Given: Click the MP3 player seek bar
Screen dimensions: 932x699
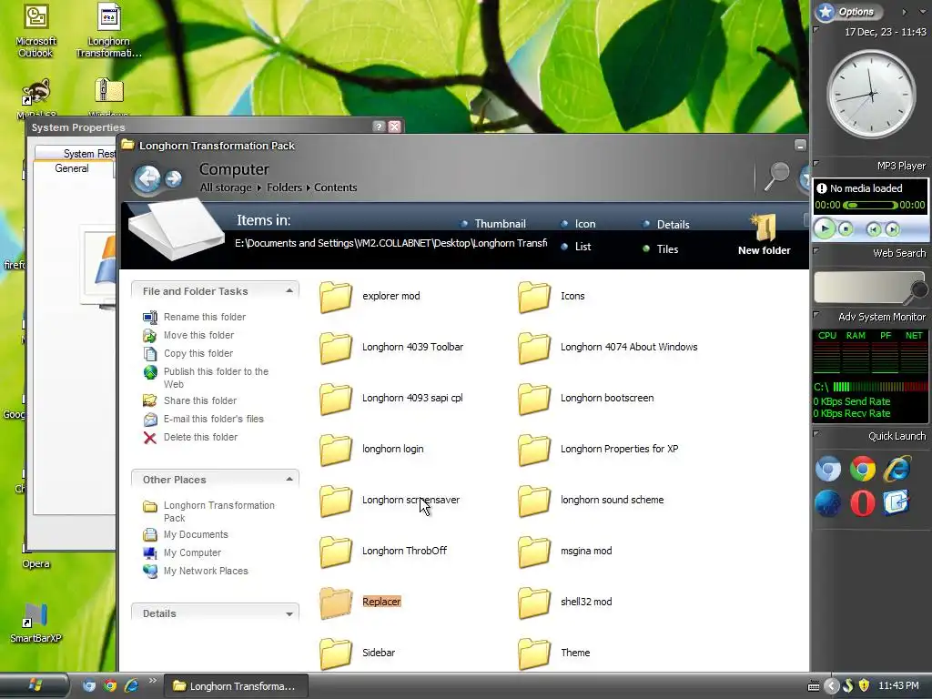Looking at the screenshot, I should coord(870,205).
